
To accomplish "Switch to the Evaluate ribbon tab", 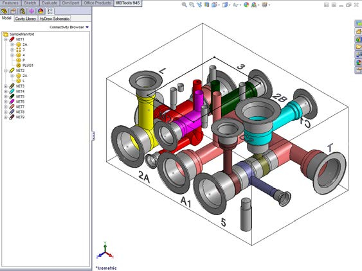I will tap(49, 3).
